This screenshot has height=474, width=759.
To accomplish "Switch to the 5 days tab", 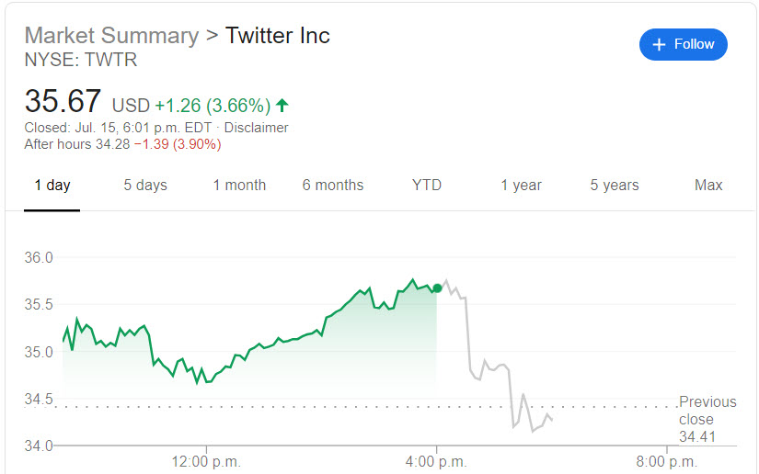I will [145, 186].
